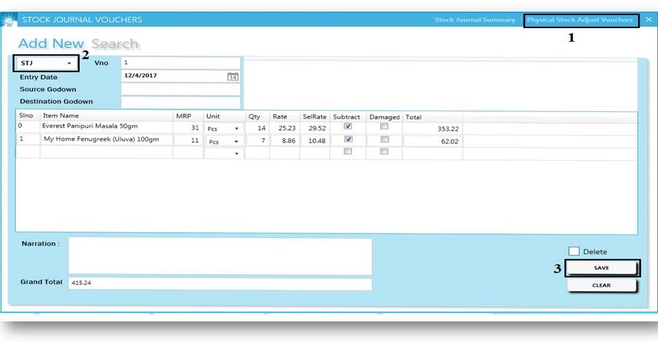Image resolution: width=658 pixels, height=342 pixels.
Task: Switch to the Search tab
Action: click(x=115, y=44)
